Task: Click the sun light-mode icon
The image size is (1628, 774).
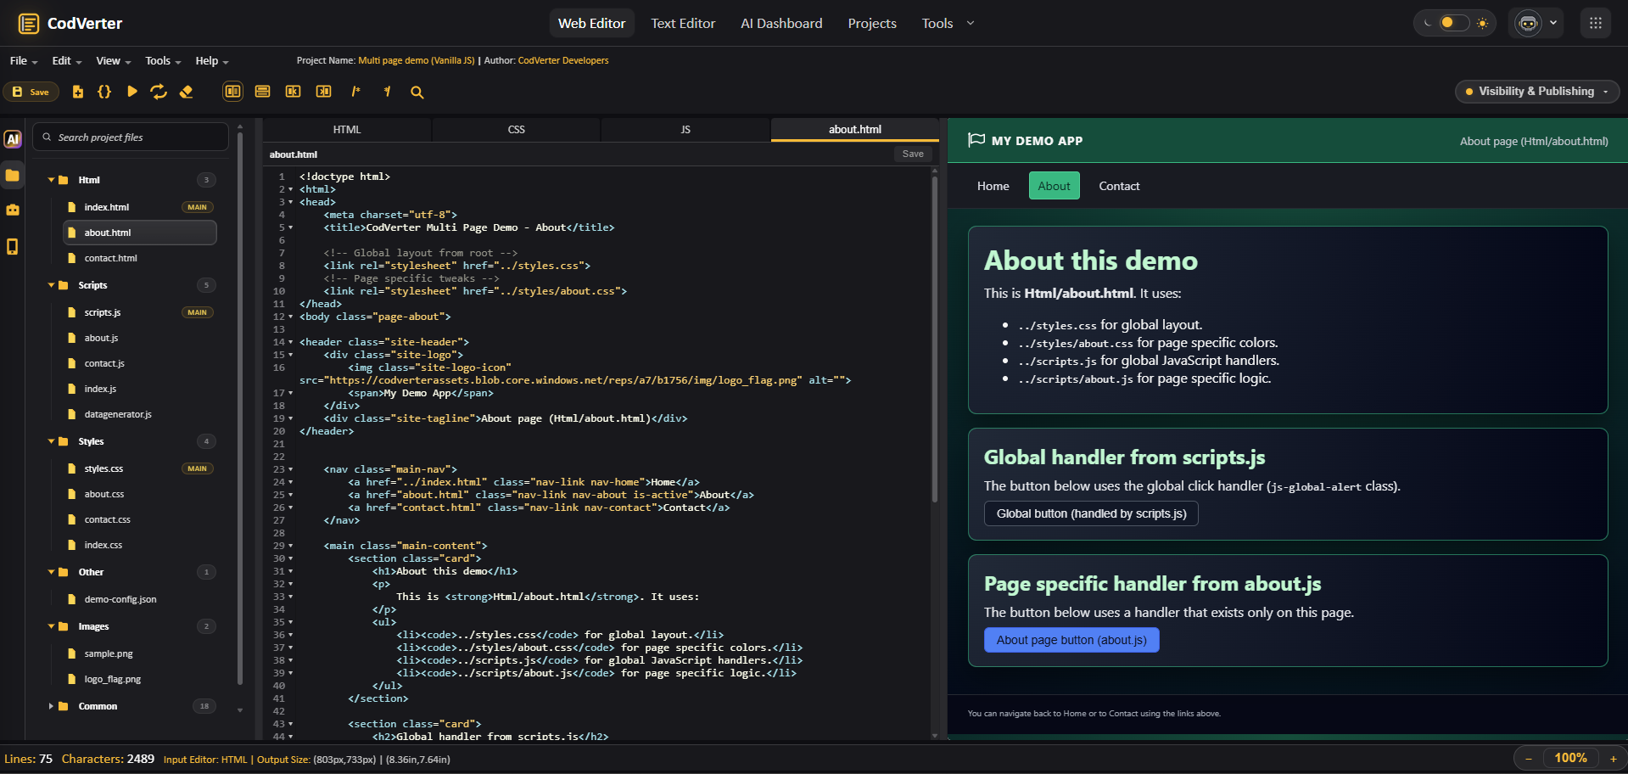Action: 1482,24
